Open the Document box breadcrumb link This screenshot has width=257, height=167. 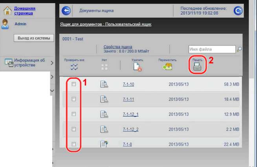(106, 24)
